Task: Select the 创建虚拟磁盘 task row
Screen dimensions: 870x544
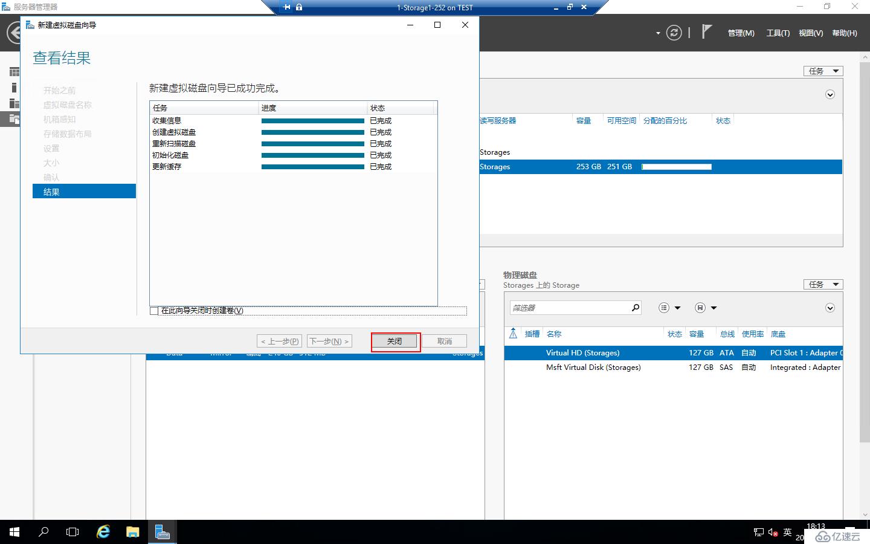Action: 293,132
